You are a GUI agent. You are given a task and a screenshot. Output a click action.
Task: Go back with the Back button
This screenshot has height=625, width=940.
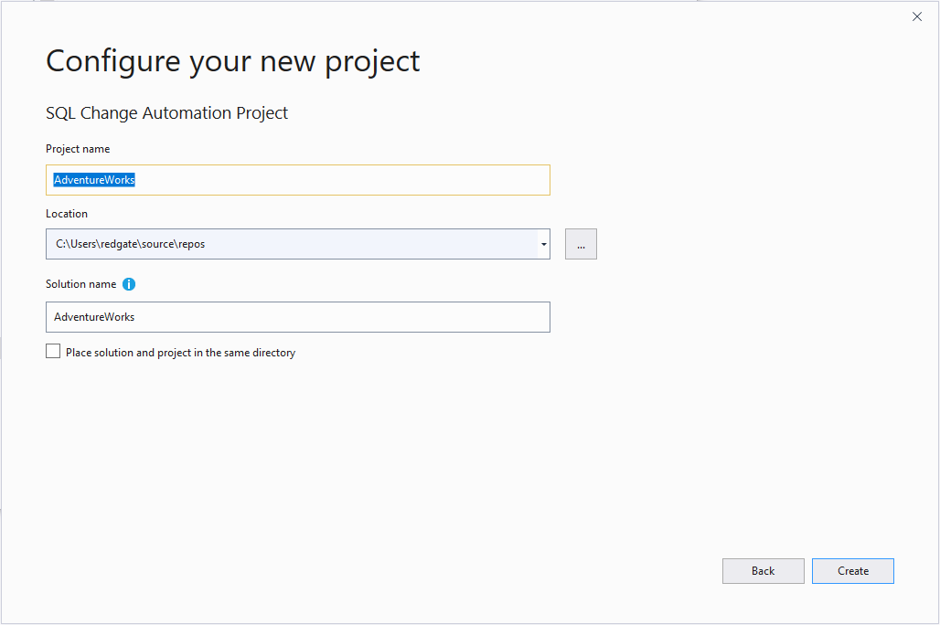tap(763, 571)
